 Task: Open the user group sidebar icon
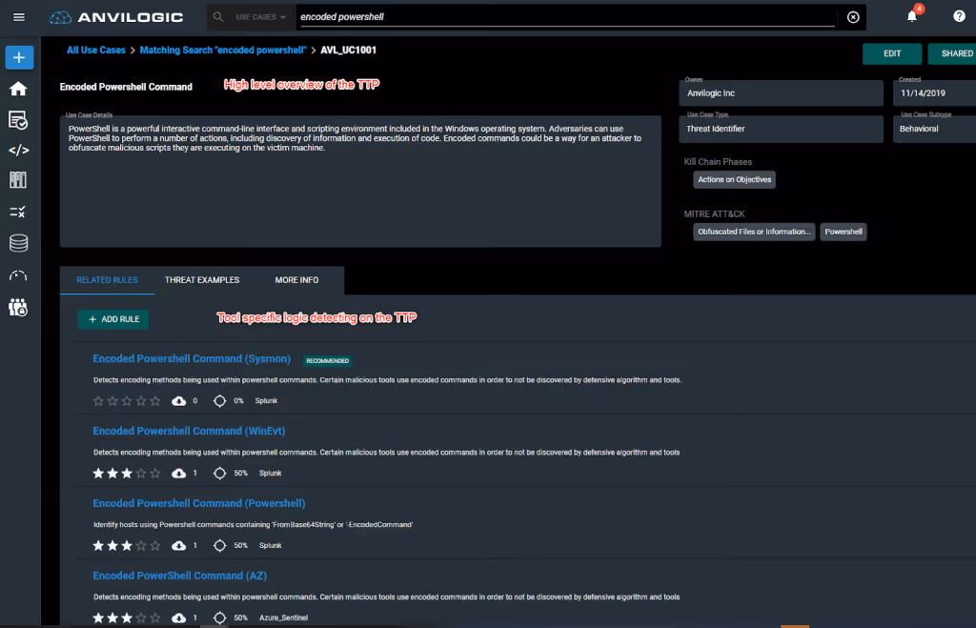click(18, 308)
